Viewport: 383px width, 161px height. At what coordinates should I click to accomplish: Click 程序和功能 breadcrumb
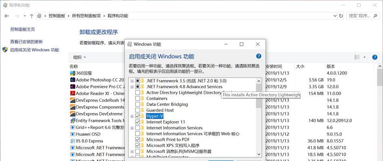tap(118, 16)
